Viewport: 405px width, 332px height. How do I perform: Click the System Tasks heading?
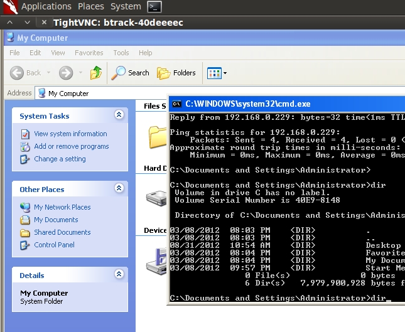coord(45,116)
